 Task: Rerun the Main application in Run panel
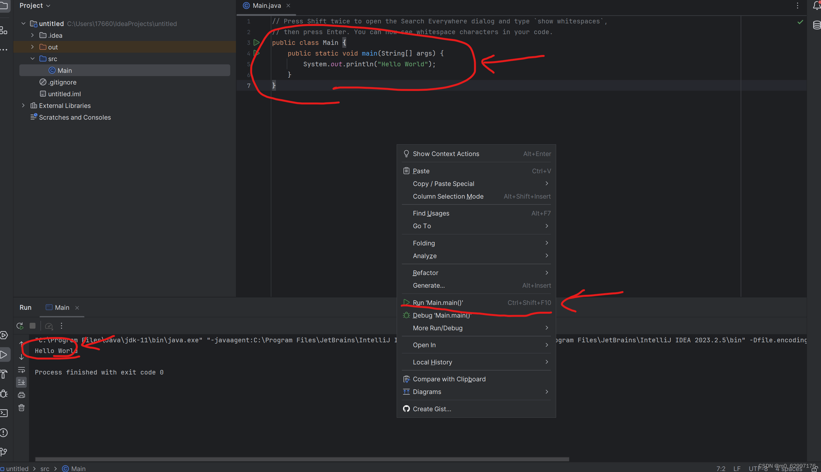20,325
